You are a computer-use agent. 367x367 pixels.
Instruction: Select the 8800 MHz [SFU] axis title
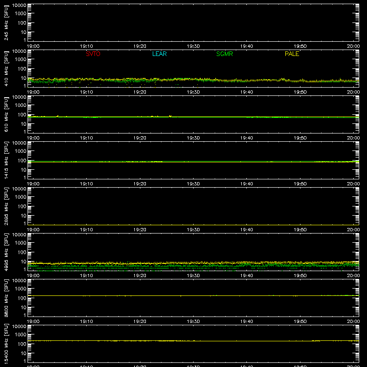[x=6, y=298]
